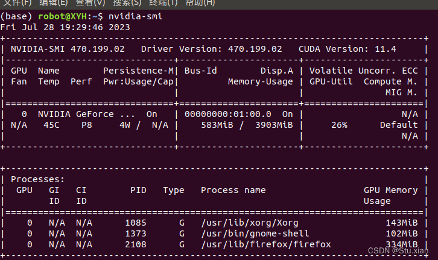The width and height of the screenshot is (438, 260).
Task: Click the Perf column header
Action: [x=81, y=81]
